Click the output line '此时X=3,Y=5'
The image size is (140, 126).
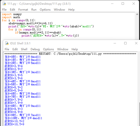pyautogui.click(x=14, y=75)
